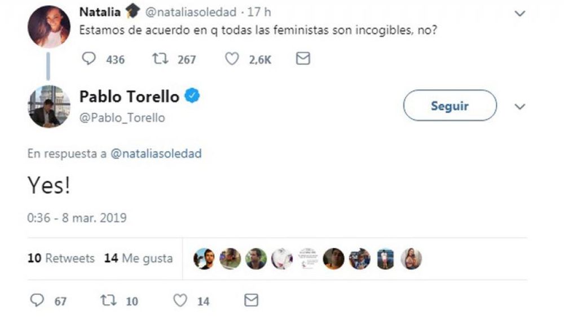Viewport: 564px width, 318px height.
Task: View the 10 Retweets list
Action: point(61,258)
